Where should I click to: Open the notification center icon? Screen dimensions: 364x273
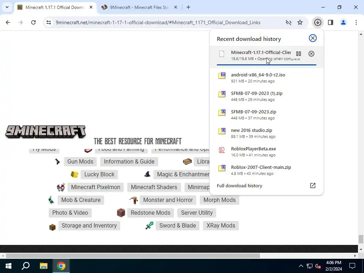pos(352,266)
